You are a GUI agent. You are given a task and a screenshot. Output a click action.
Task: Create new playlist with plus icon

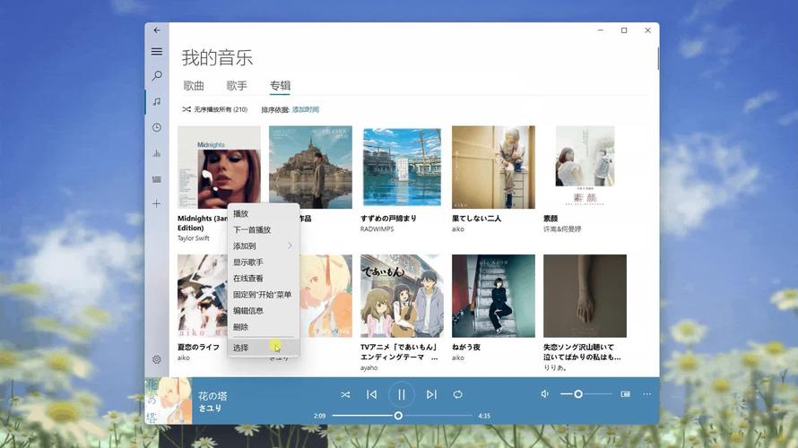coord(157,204)
